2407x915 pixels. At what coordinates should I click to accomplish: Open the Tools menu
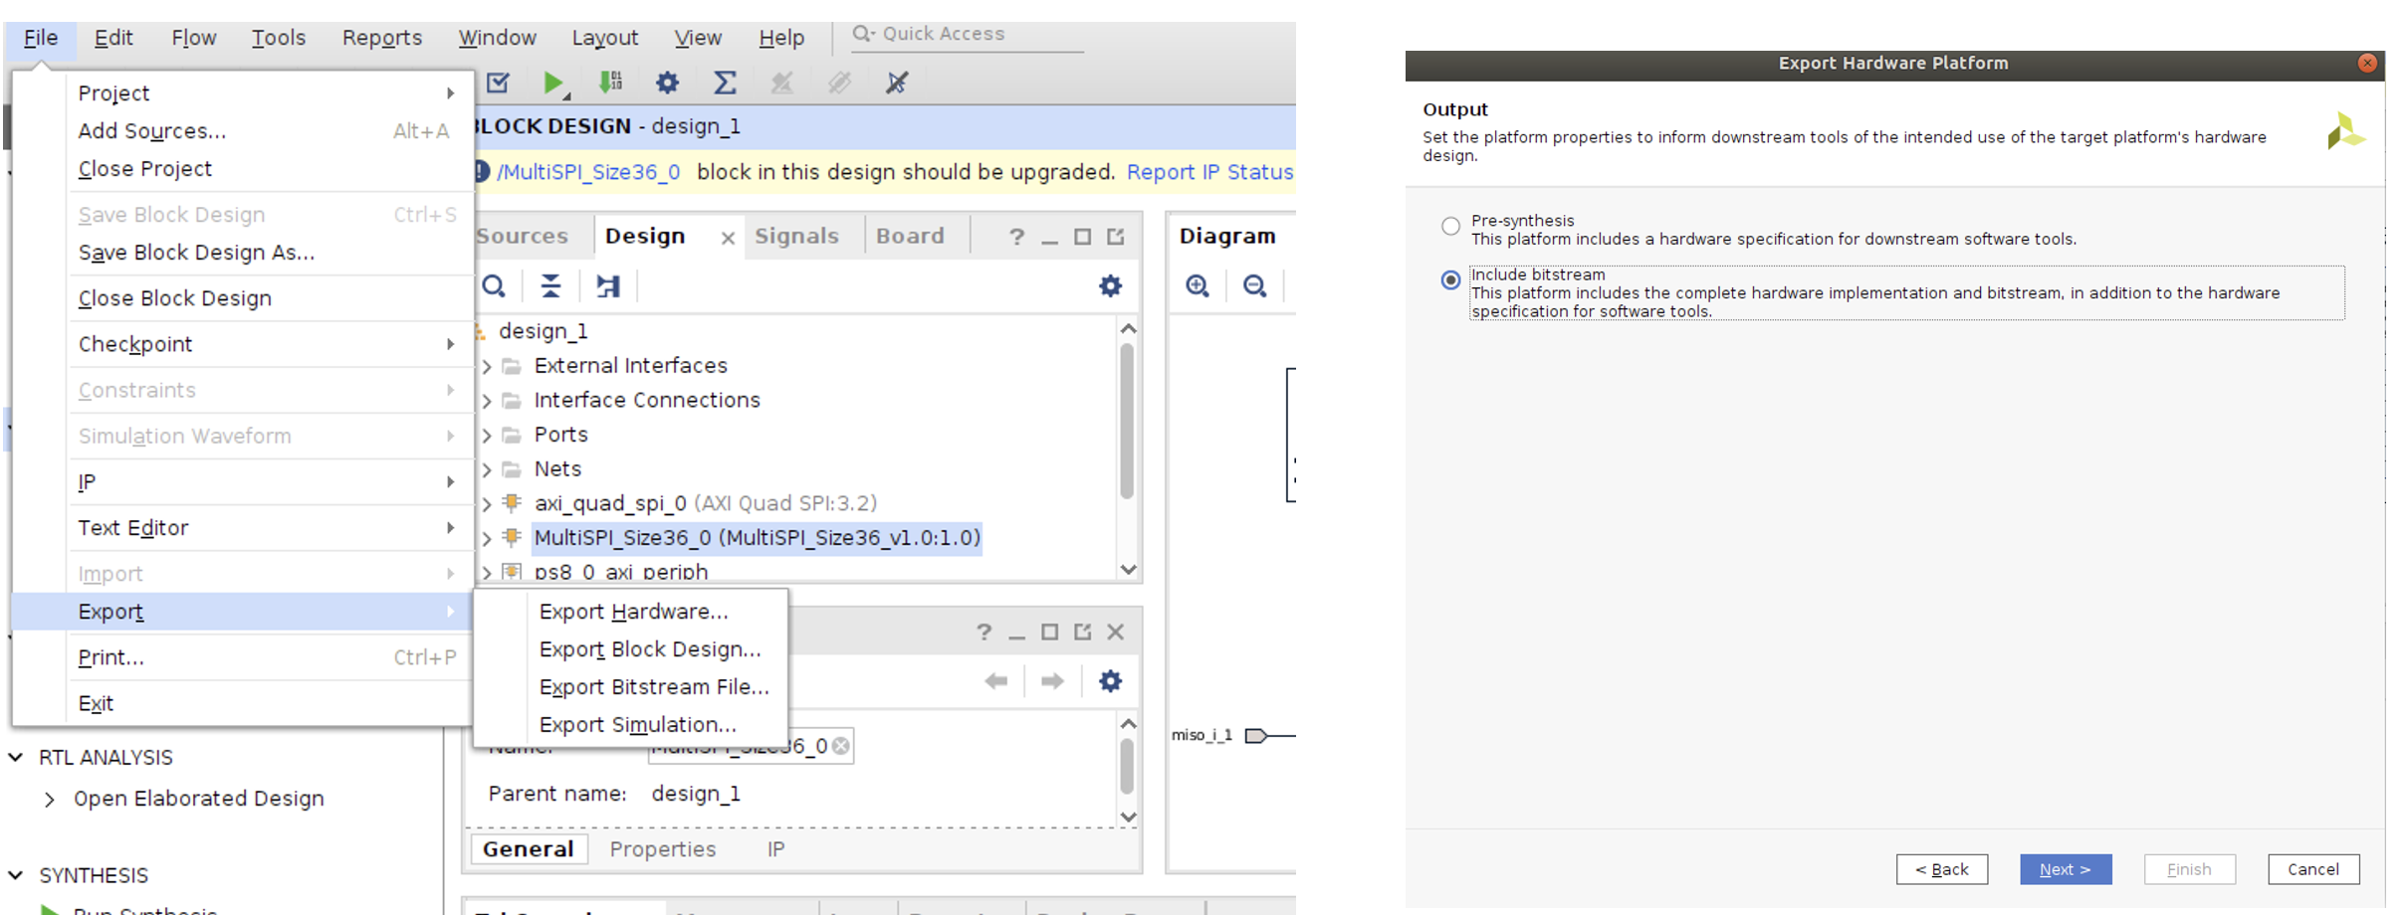click(279, 38)
